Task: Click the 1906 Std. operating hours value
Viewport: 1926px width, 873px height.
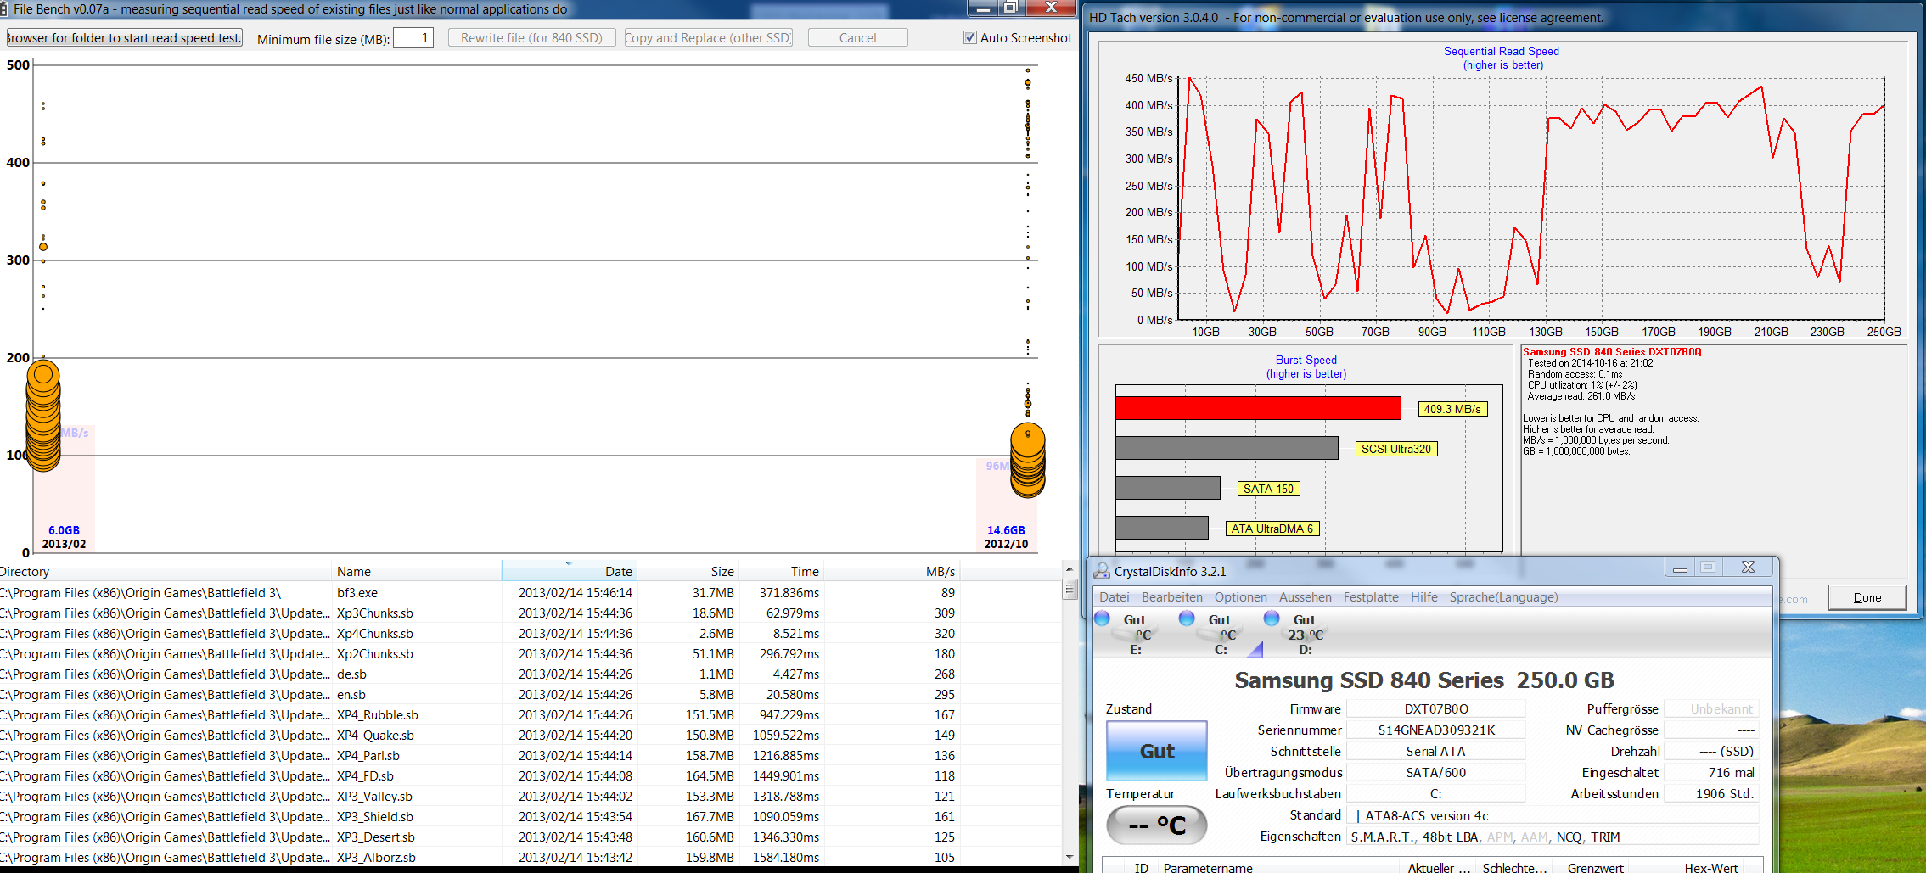Action: 1710,793
